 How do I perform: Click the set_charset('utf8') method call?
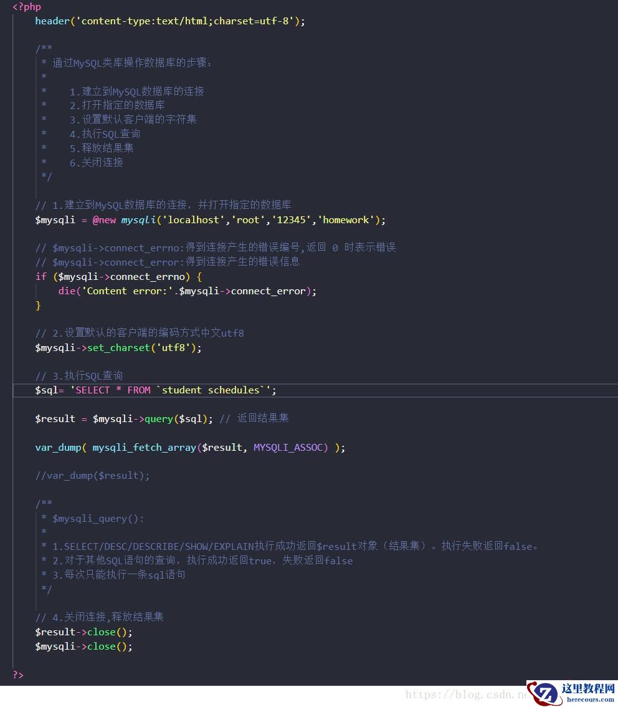click(118, 347)
